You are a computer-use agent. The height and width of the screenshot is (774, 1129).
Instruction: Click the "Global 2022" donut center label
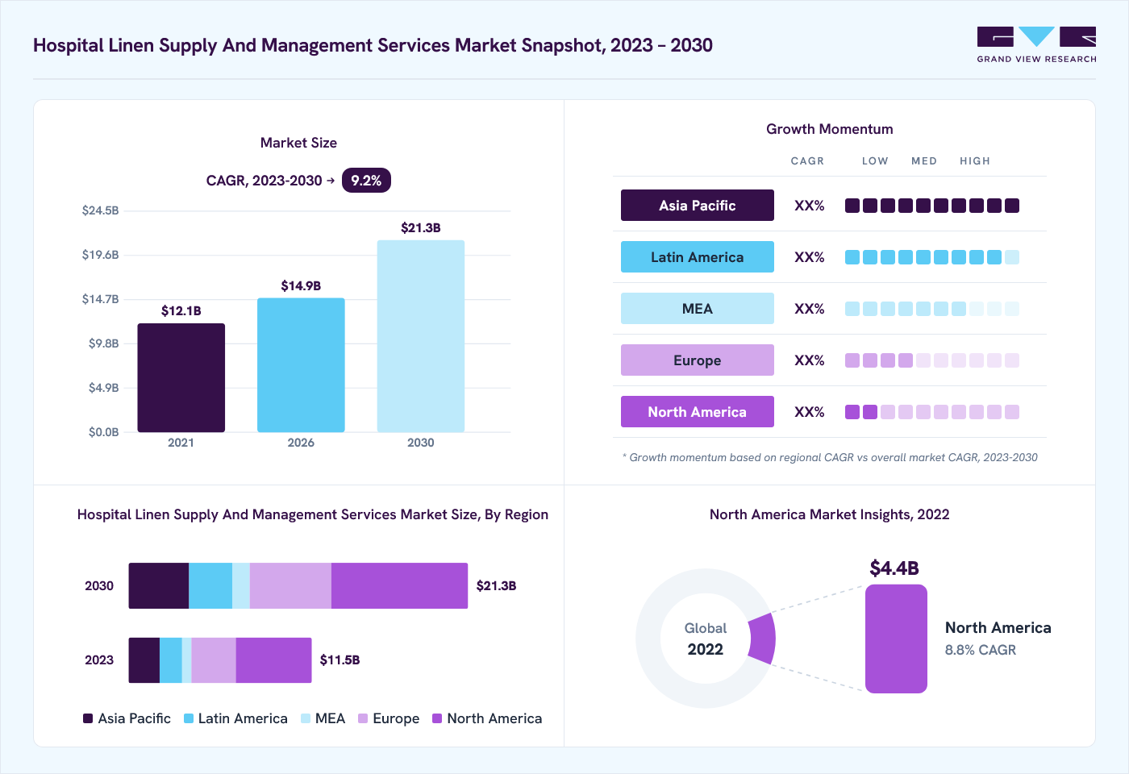(706, 639)
